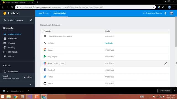Open the Twitter provider row
The width and height of the screenshot is (177, 99).
105,77
